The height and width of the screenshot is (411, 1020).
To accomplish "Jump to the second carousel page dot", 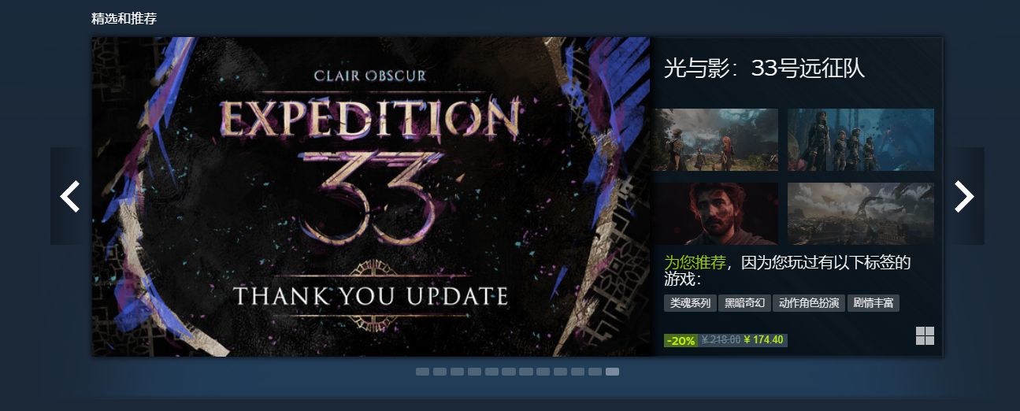I will tap(440, 372).
